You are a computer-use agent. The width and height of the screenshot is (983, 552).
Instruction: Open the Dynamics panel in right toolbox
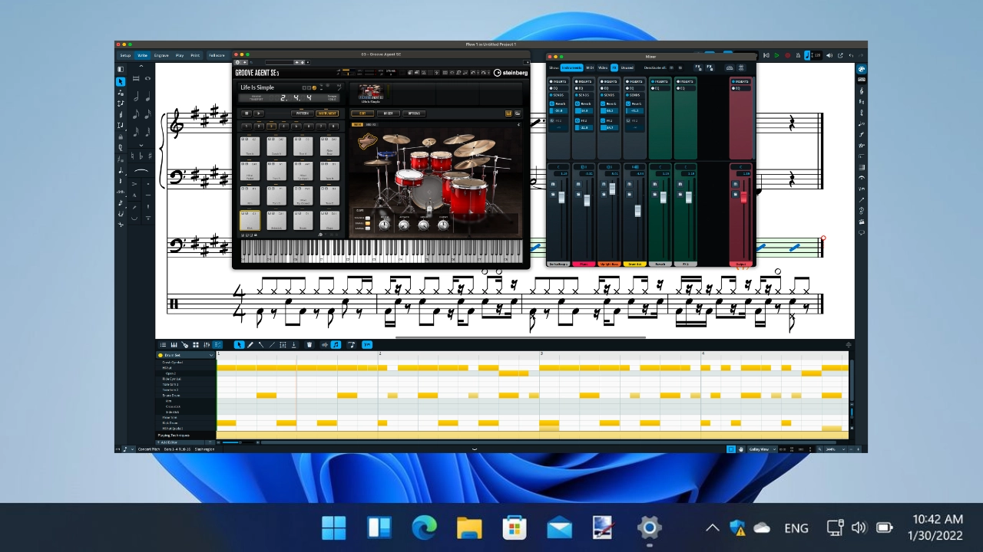tap(862, 134)
